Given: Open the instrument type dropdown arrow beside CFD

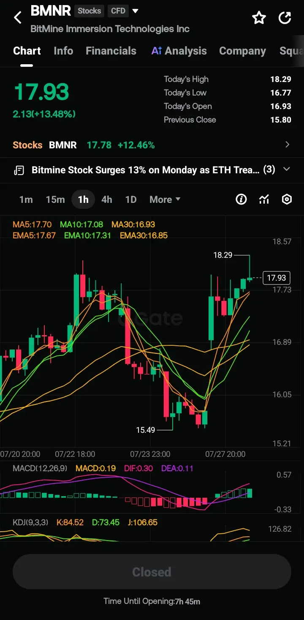Looking at the screenshot, I should click(135, 11).
